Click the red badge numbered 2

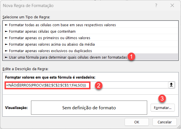pyautogui.click(x=98, y=85)
